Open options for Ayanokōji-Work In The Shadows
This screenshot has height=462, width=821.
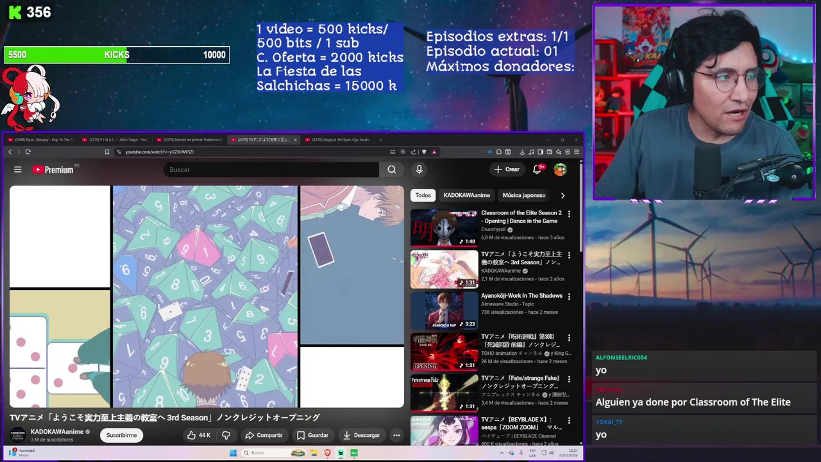[569, 296]
